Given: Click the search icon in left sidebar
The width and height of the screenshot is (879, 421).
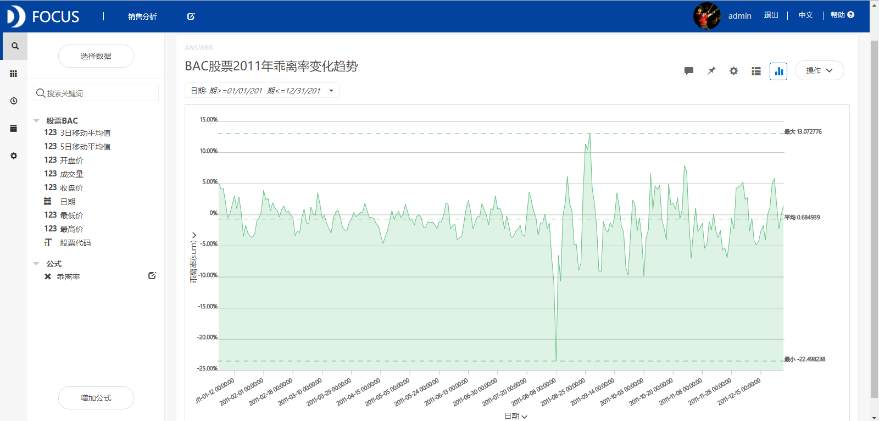Looking at the screenshot, I should click(x=15, y=46).
